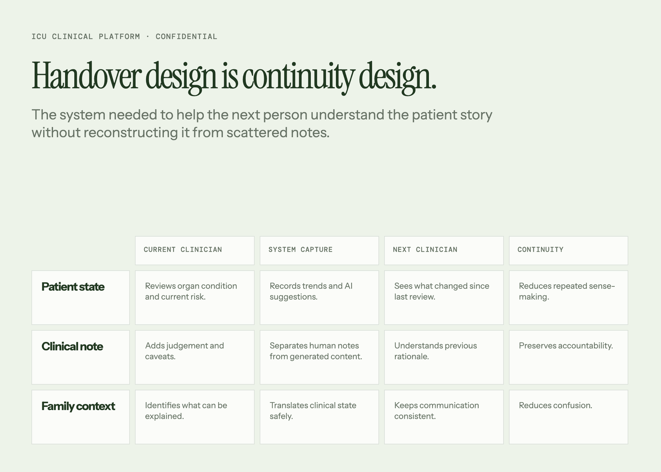Click the Next Clinician column header

pyautogui.click(x=444, y=250)
